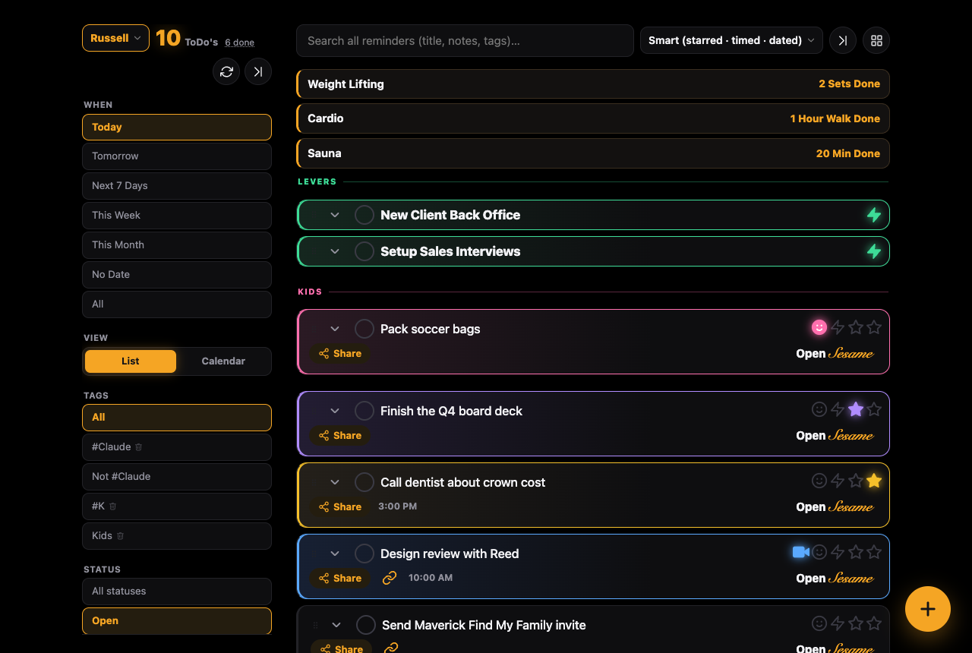Mark Design review with Reed done
The image size is (972, 653).
(364, 554)
